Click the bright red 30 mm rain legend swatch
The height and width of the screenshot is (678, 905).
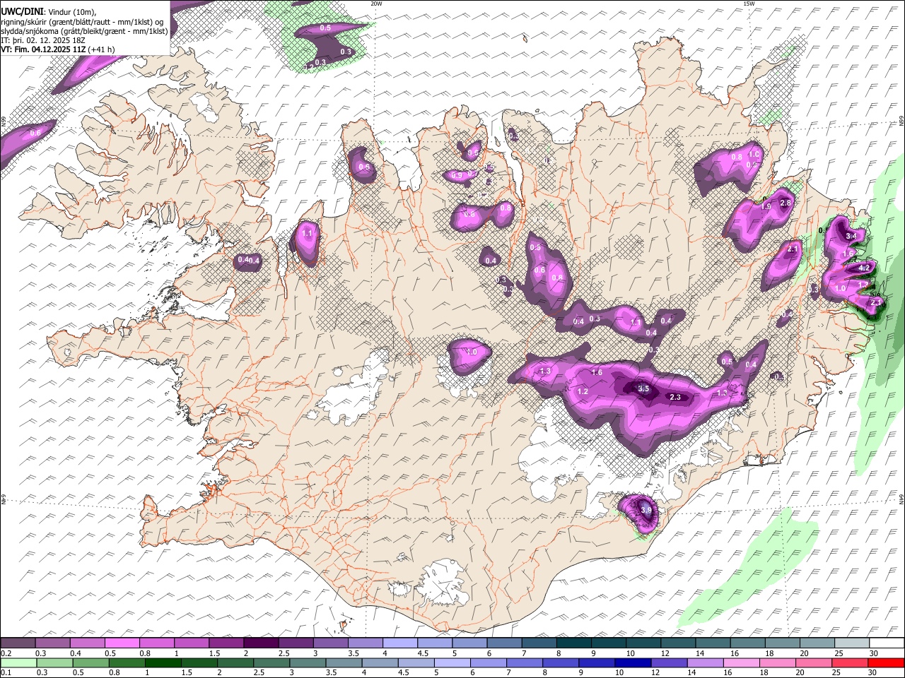886,663
